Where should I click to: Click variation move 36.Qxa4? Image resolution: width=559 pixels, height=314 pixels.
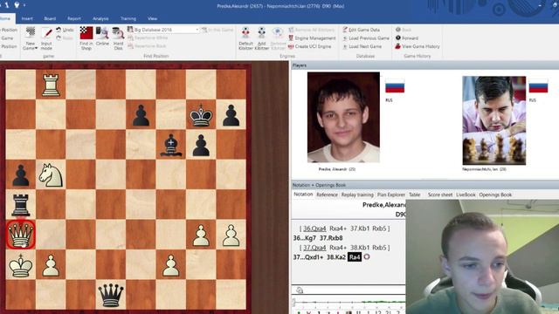(x=314, y=229)
